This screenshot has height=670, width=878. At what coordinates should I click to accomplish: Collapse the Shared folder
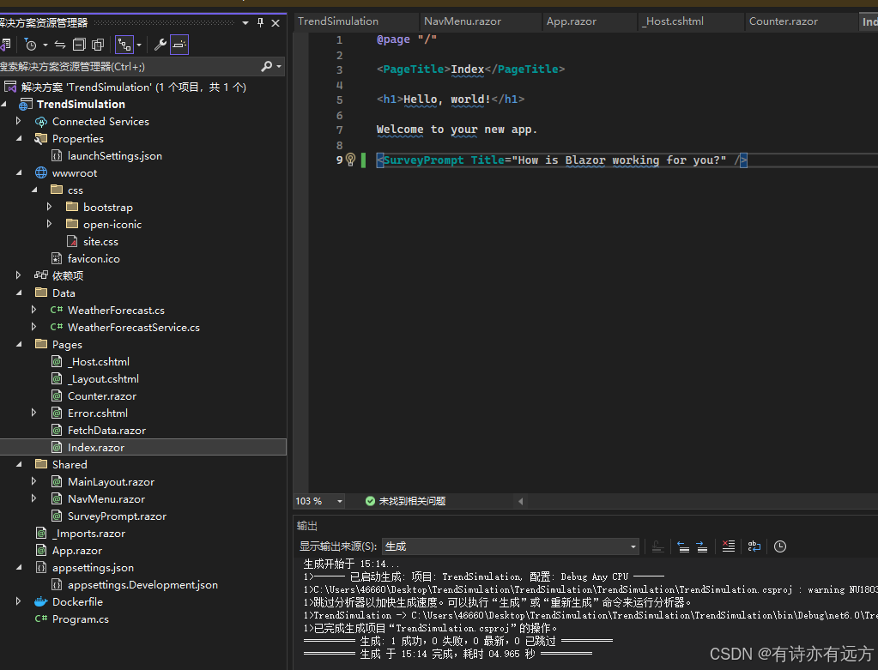(20, 464)
